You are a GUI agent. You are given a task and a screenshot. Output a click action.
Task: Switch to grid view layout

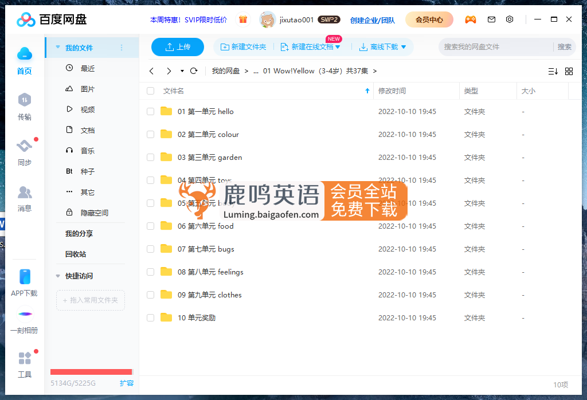pyautogui.click(x=569, y=71)
